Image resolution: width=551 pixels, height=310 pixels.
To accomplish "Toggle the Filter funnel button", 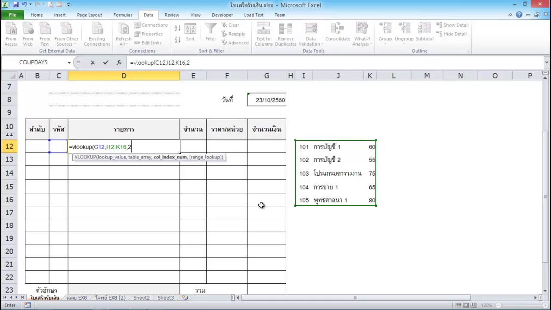I will tap(210, 33).
